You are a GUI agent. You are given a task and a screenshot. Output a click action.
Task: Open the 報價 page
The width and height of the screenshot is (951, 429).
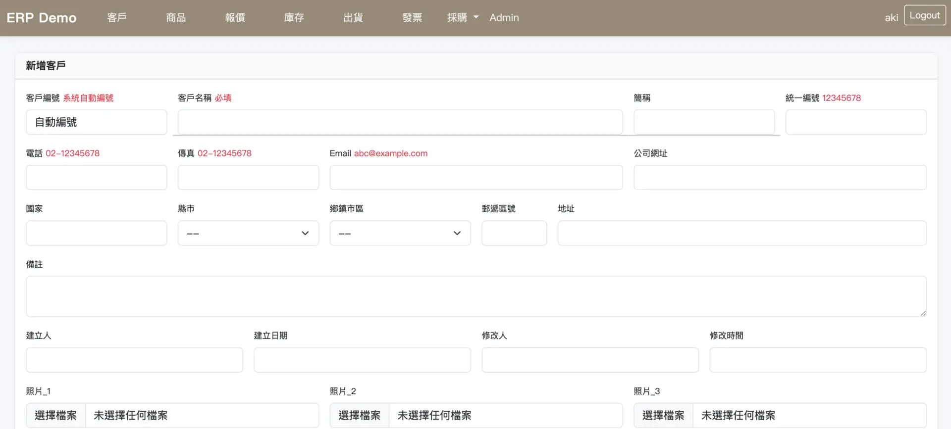click(x=235, y=18)
